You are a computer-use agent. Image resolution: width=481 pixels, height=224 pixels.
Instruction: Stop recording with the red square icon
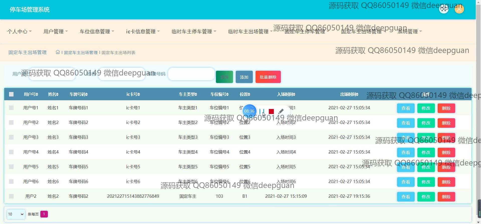tap(271, 111)
